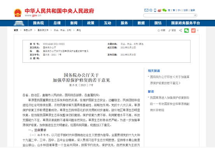Viewport: 215px width, 148px height.
Task: Open the 我国草原进入加强保护修复新阶段 interpretation link
Action: pyautogui.click(x=170, y=104)
